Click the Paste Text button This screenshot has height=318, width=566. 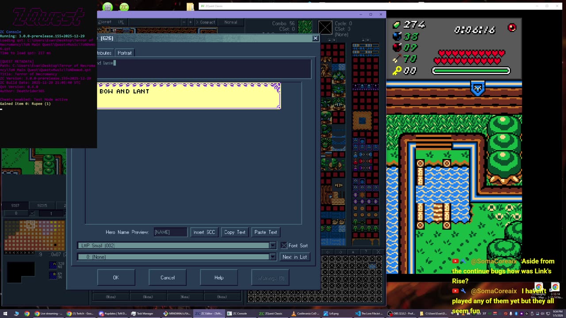point(266,232)
